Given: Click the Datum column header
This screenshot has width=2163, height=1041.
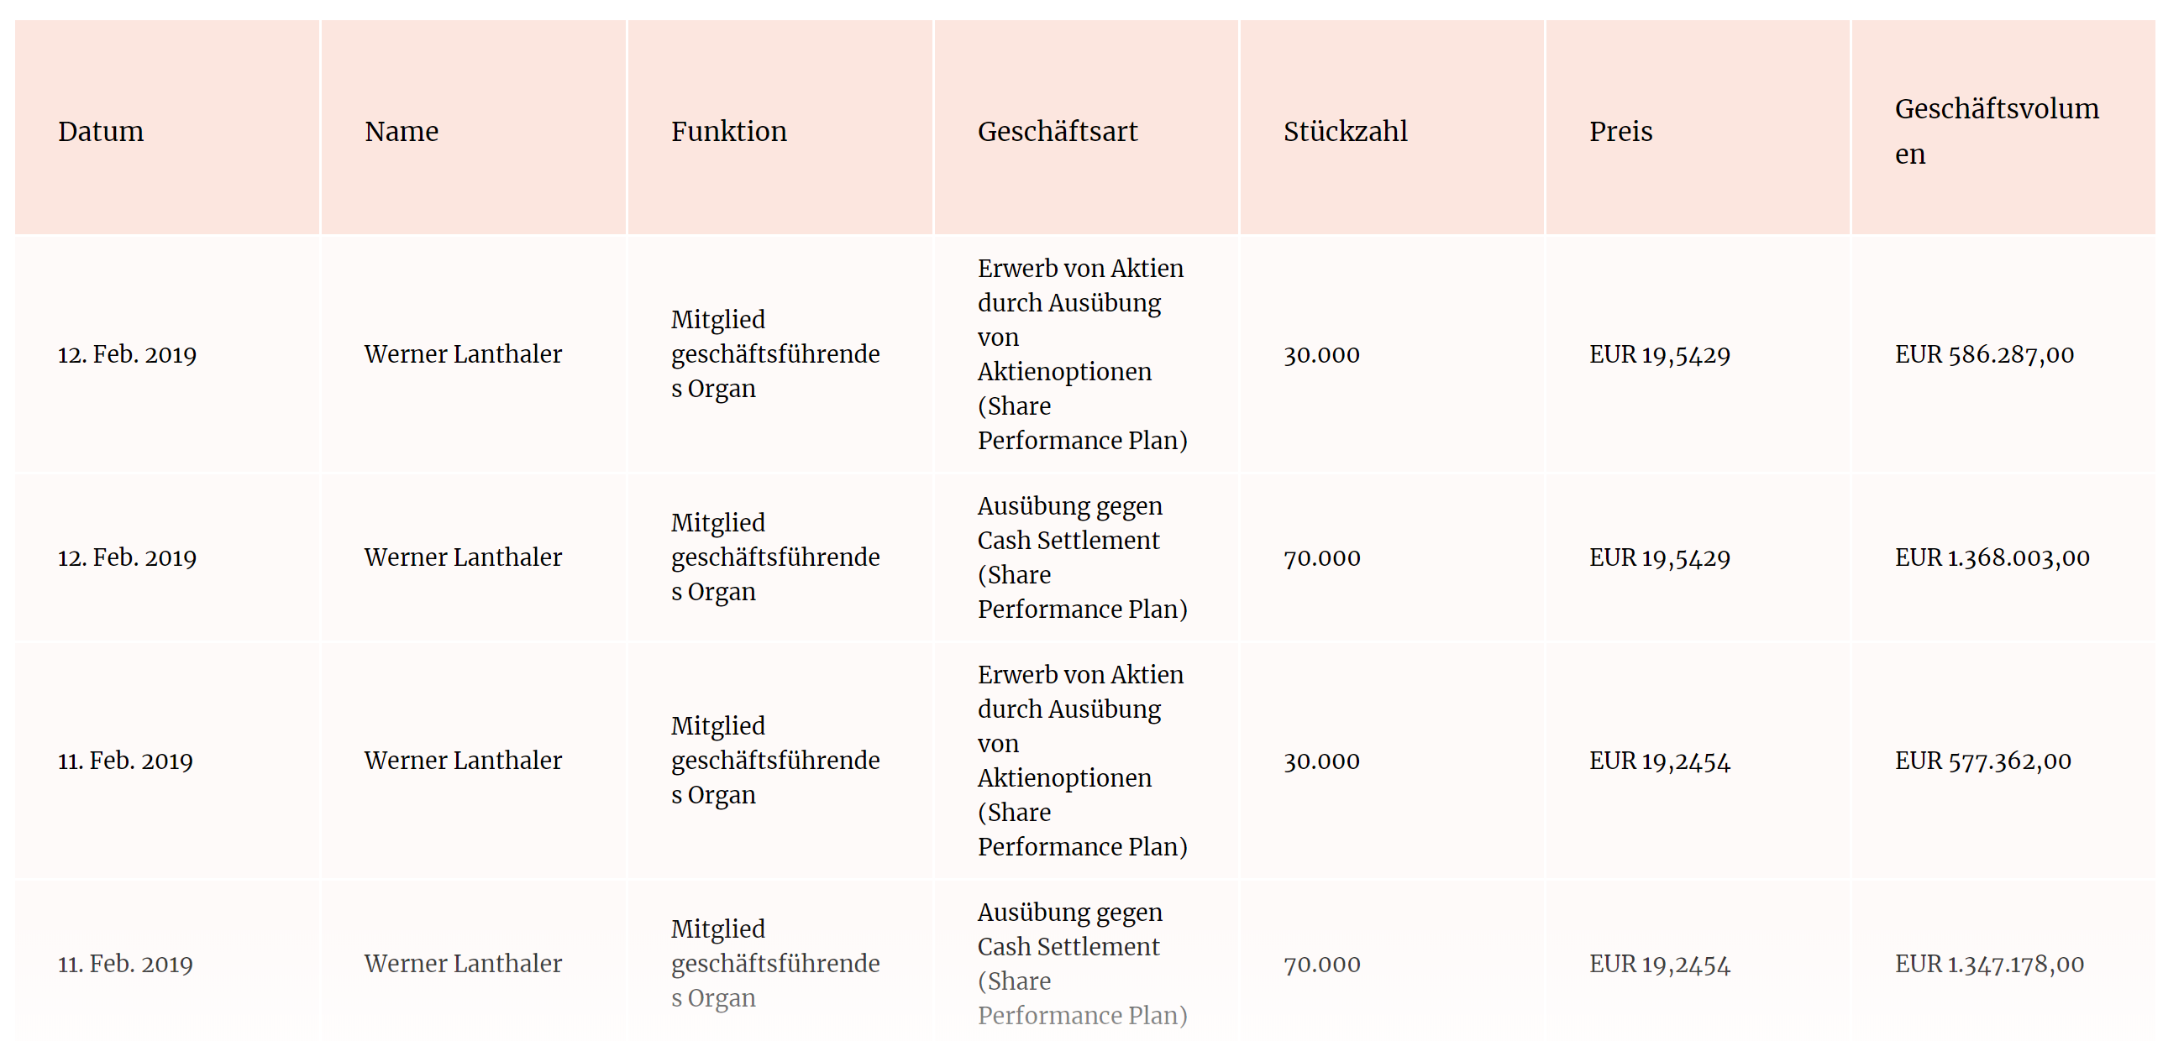Looking at the screenshot, I should [x=101, y=132].
